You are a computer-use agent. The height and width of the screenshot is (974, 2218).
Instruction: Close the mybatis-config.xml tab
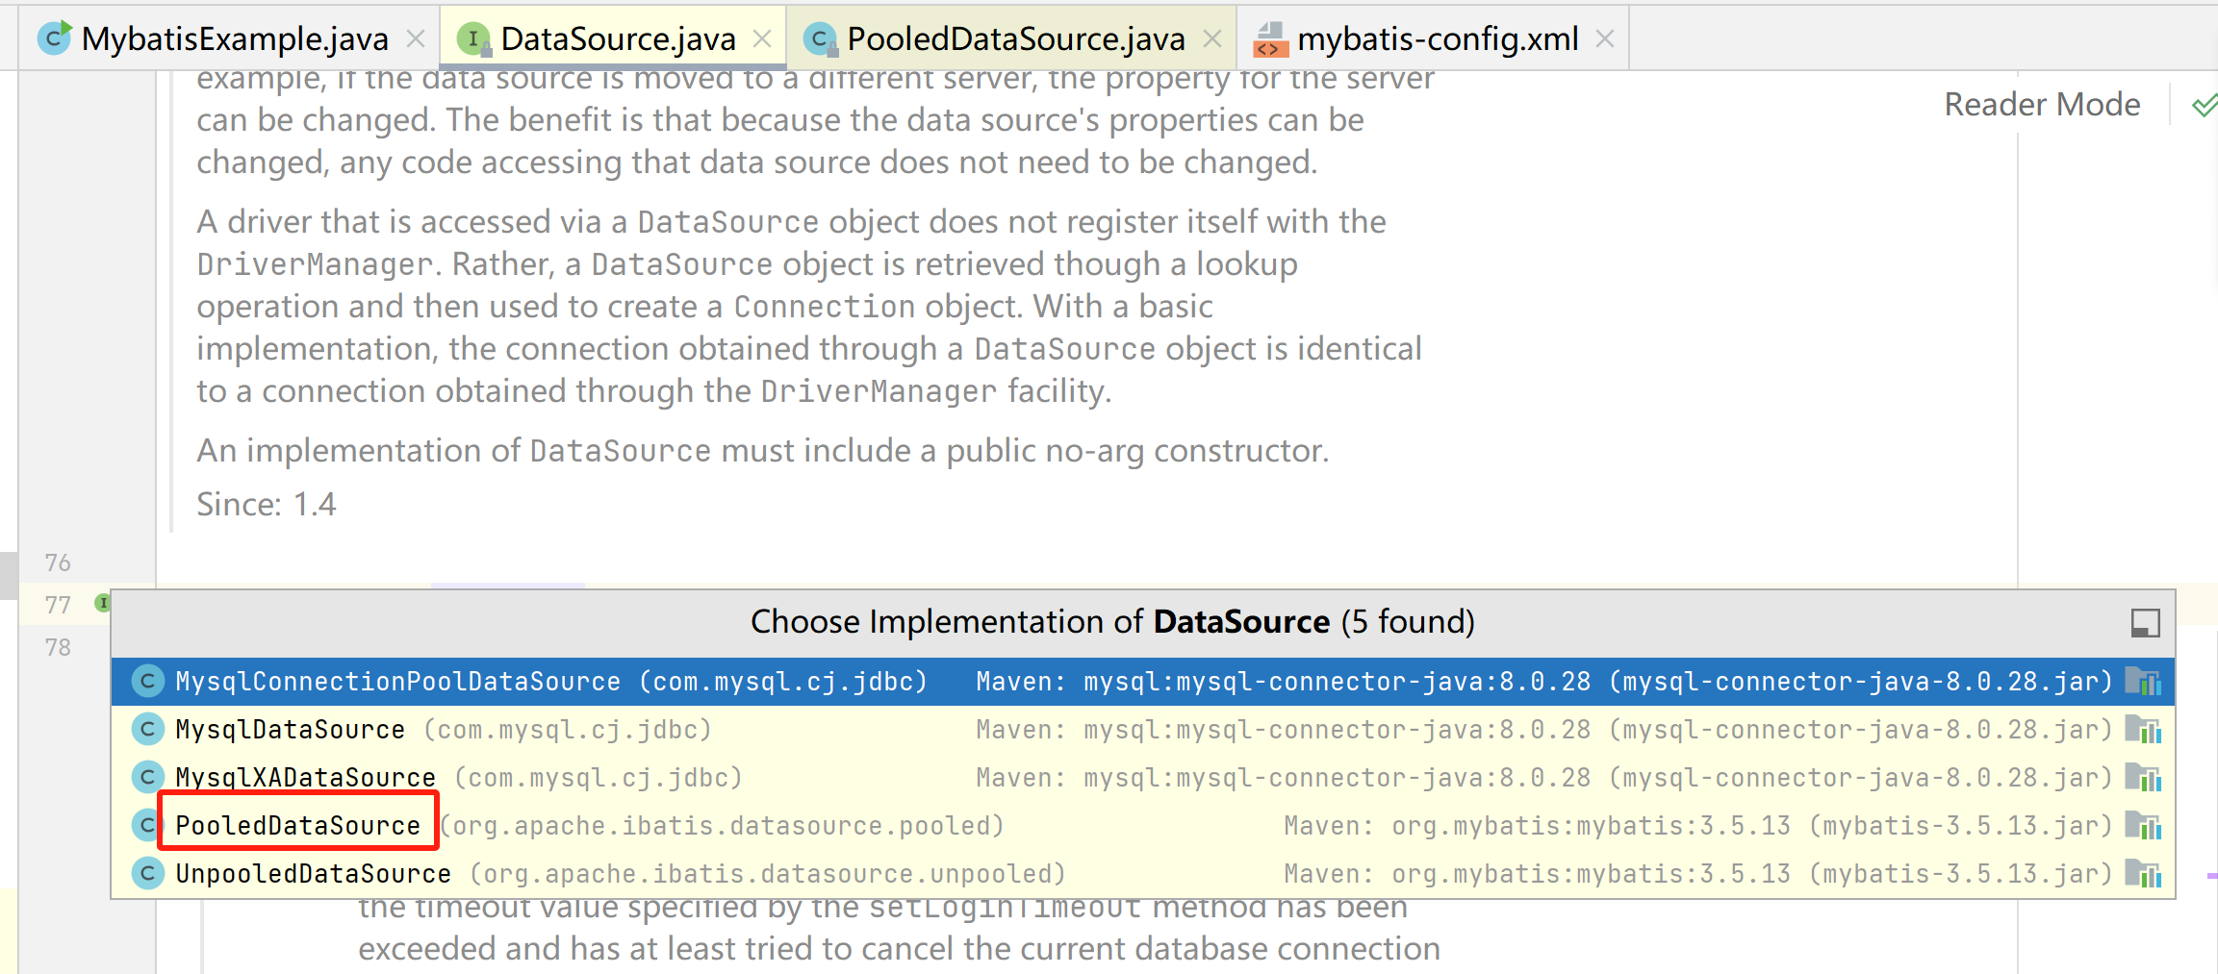click(x=1604, y=38)
